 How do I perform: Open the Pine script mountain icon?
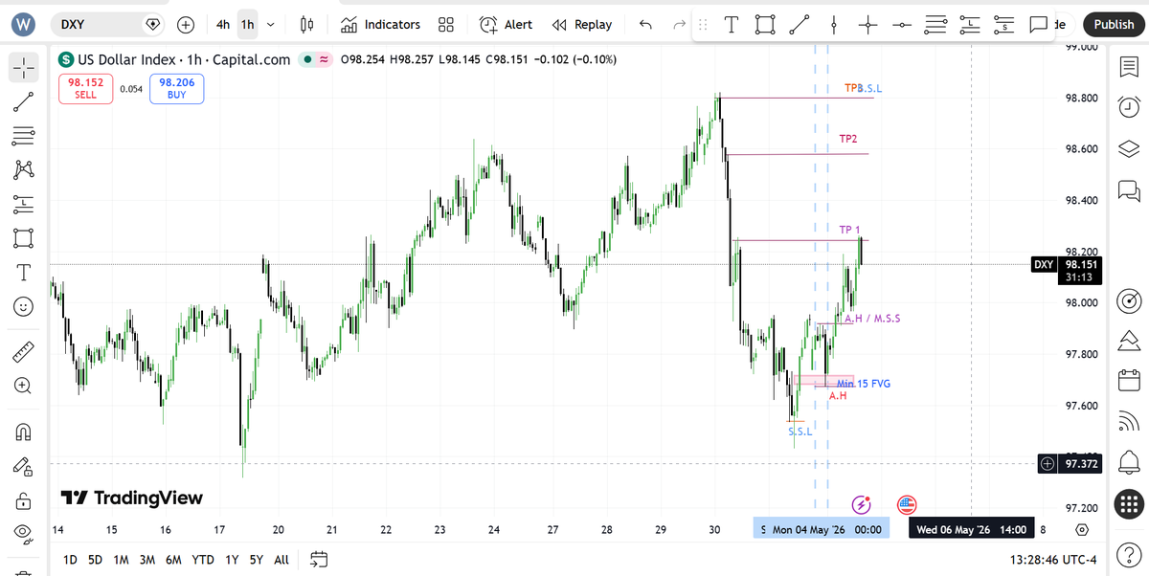[1127, 342]
